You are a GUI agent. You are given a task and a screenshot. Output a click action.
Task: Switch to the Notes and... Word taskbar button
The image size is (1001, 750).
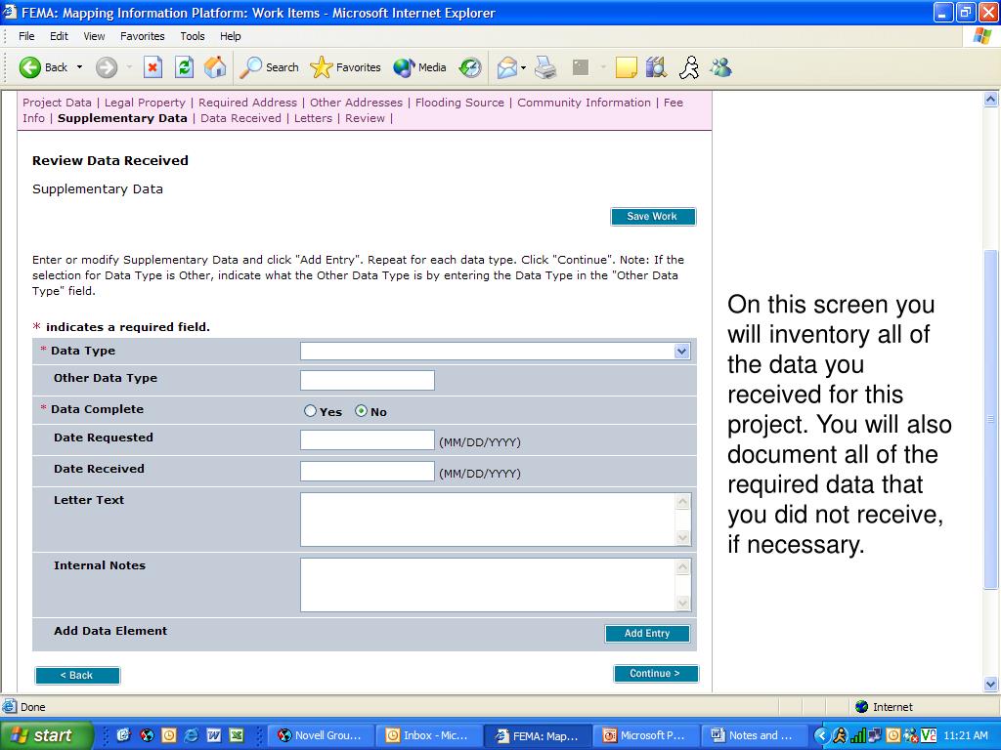click(754, 735)
